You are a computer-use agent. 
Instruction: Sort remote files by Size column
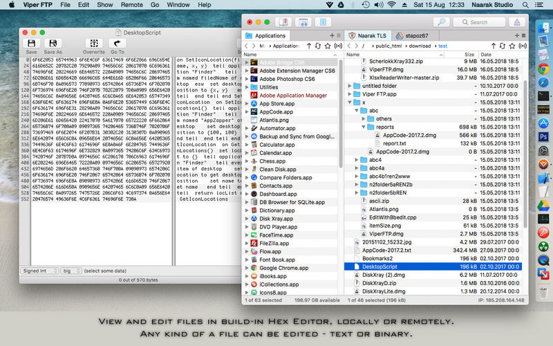tap(469, 54)
